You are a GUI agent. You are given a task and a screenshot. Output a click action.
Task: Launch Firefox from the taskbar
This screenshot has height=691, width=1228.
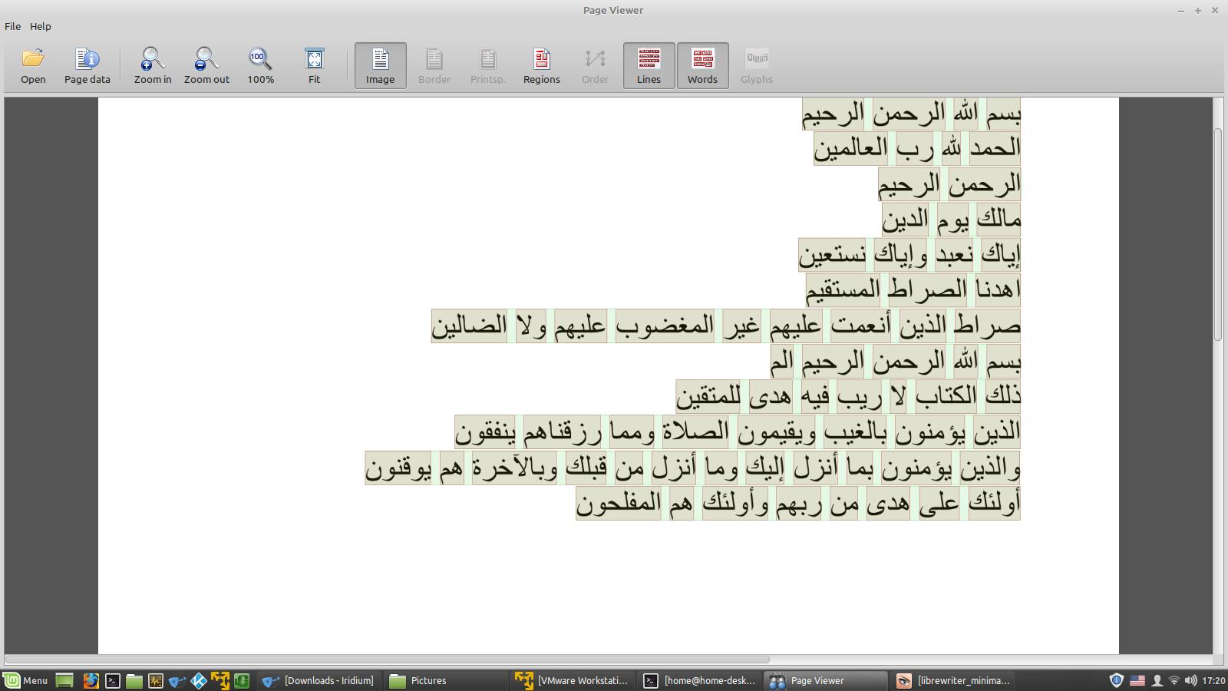[91, 680]
